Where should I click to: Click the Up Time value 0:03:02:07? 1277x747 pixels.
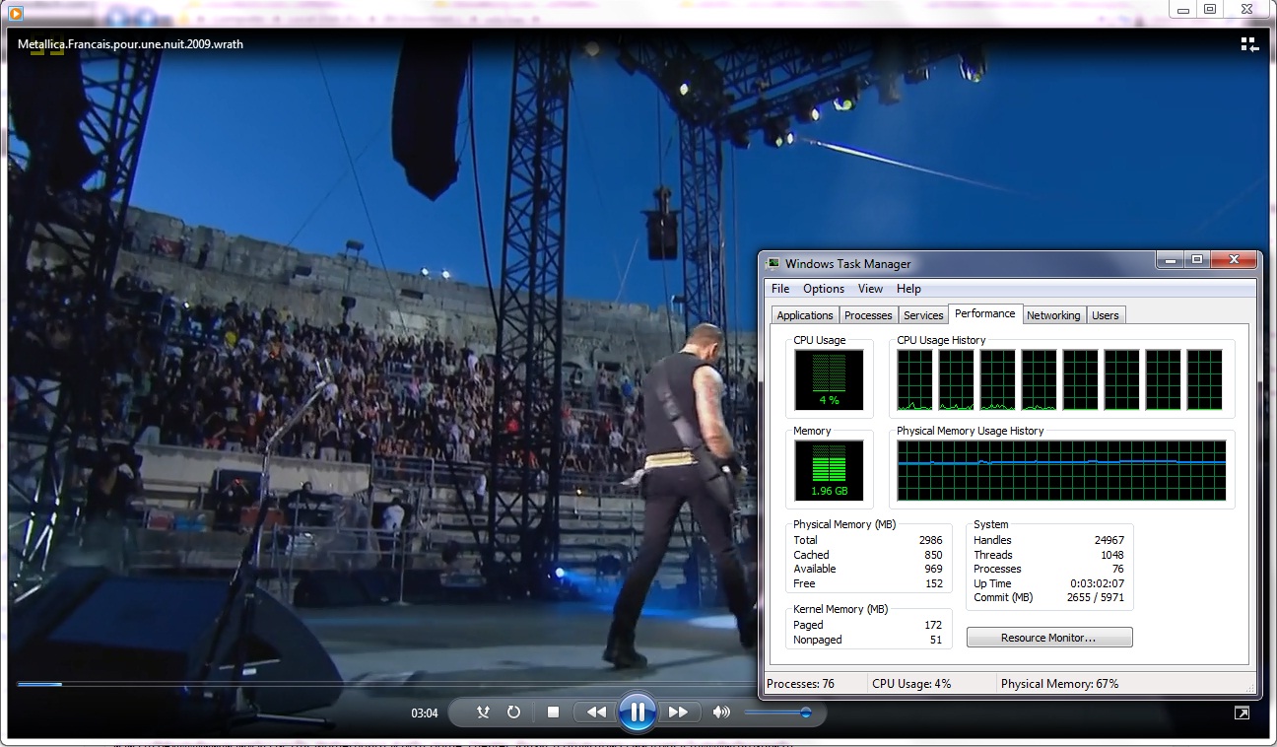1098,583
